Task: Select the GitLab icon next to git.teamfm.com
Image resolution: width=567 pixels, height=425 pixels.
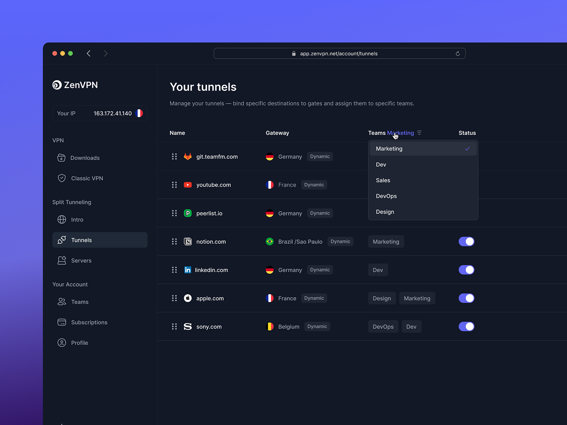Action: pyautogui.click(x=187, y=156)
